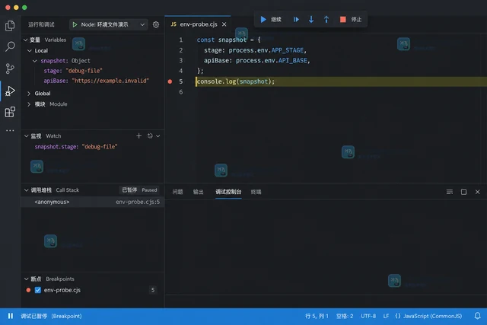Step into with the down arrow
Screen dimensions: 487x325
tap(311, 19)
